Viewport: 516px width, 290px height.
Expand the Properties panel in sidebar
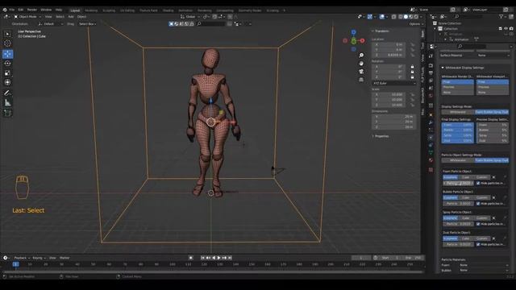coord(372,136)
